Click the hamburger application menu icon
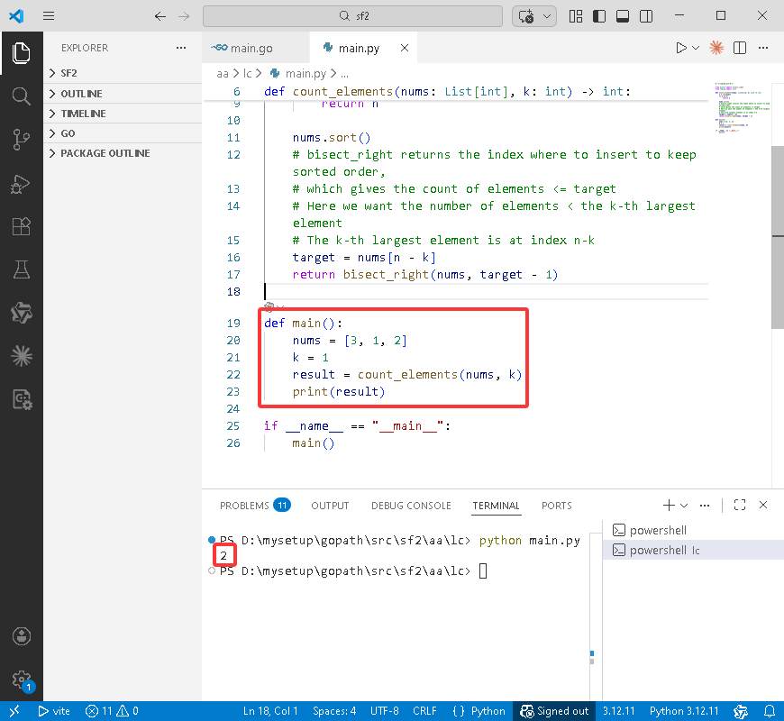Viewport: 784px width, 721px height. point(49,16)
